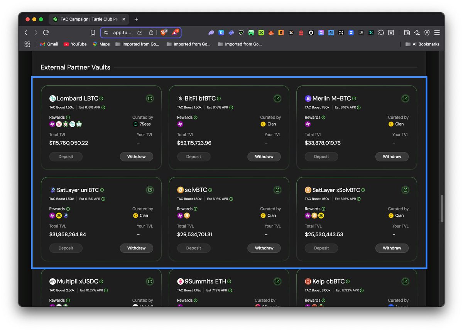Click Rewards info icon on Merlin M-BTC card
This screenshot has height=331, width=463.
coord(323,118)
